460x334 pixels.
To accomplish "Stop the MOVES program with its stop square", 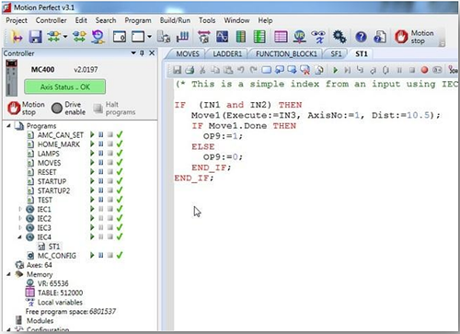I will [x=110, y=162].
